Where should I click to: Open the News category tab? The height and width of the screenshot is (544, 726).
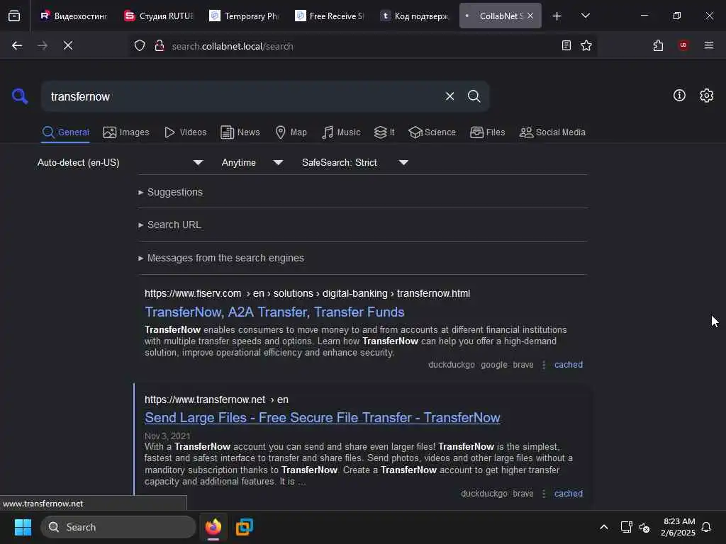click(x=240, y=132)
